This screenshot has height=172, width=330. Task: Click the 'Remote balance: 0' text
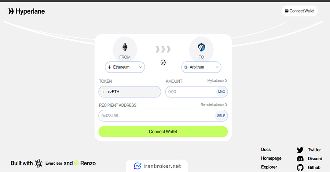tap(214, 105)
